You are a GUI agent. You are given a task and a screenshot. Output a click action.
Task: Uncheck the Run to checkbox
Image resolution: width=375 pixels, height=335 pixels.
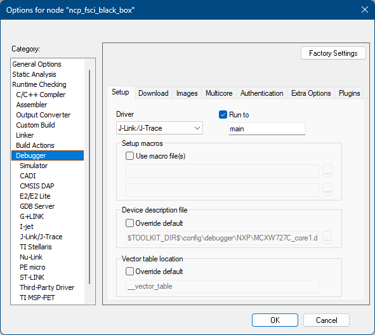pyautogui.click(x=223, y=115)
